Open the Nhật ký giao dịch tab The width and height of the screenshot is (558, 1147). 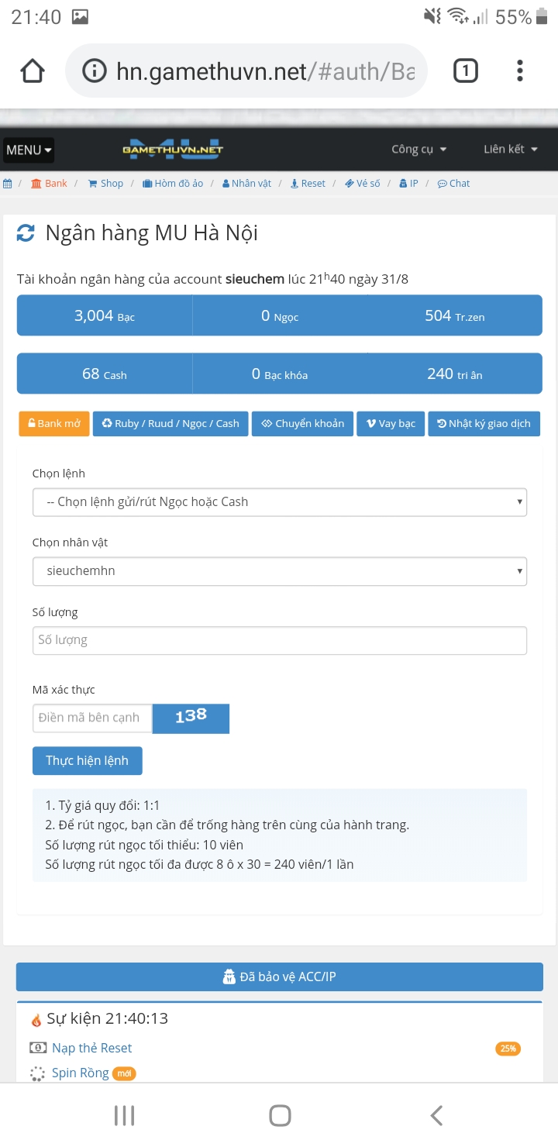484,424
